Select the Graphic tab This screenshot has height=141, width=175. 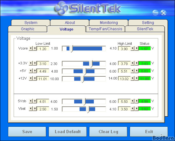point(28,29)
